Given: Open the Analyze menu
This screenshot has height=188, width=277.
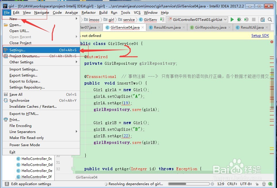Looking at the screenshot, I should (72, 13).
